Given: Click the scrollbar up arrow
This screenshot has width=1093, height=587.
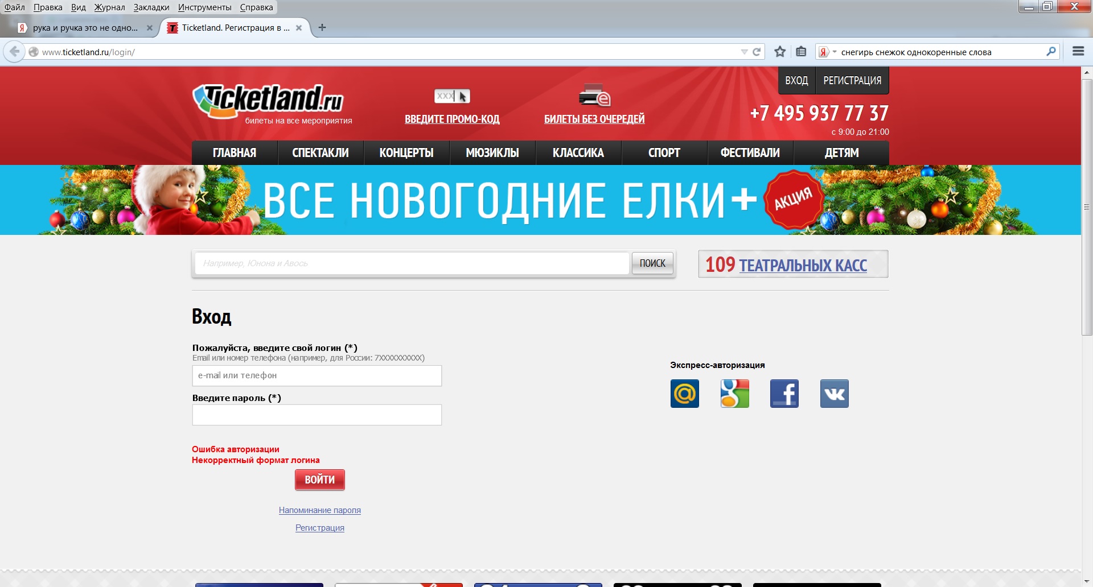Looking at the screenshot, I should coord(1087,73).
